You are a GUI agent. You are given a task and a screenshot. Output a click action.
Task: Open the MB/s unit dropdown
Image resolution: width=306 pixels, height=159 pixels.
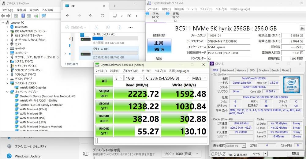click(x=199, y=78)
